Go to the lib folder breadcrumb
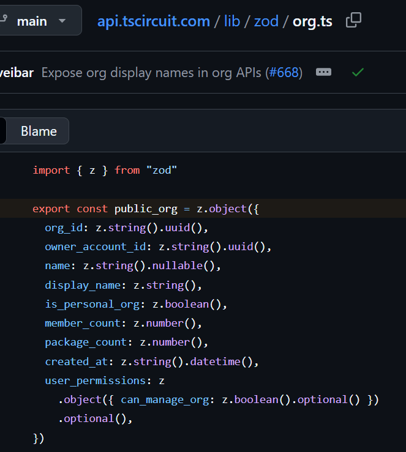Screen dimensions: 406x452 coord(232,21)
